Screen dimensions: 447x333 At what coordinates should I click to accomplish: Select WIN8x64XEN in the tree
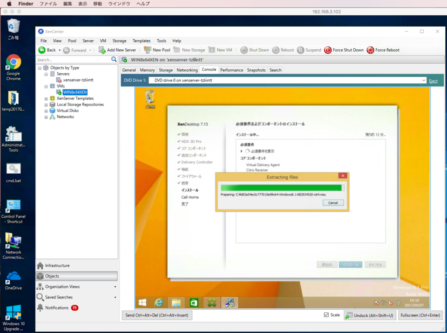pos(75,92)
